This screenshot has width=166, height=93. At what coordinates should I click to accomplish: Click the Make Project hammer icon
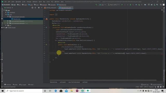pos(96,5)
